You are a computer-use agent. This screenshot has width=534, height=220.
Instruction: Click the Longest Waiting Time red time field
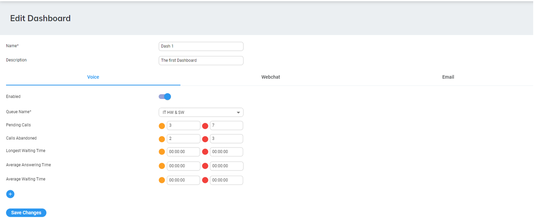pyautogui.click(x=227, y=152)
